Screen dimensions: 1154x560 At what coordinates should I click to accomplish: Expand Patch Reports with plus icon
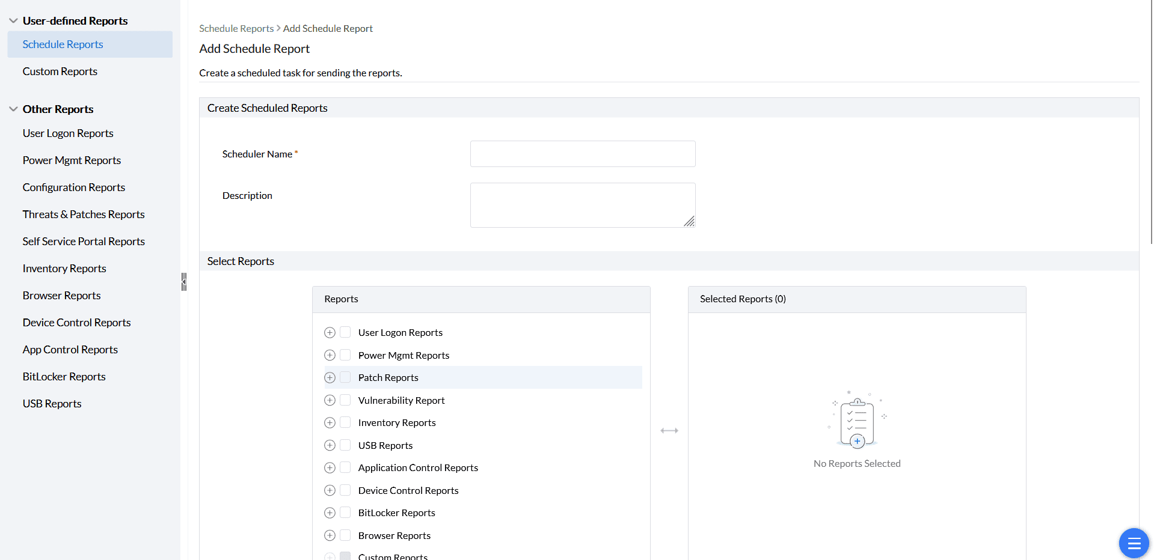pyautogui.click(x=330, y=378)
